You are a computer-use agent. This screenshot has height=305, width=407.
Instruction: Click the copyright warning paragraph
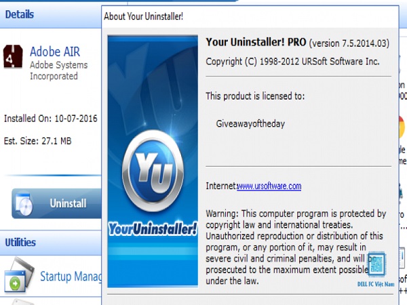click(296, 247)
